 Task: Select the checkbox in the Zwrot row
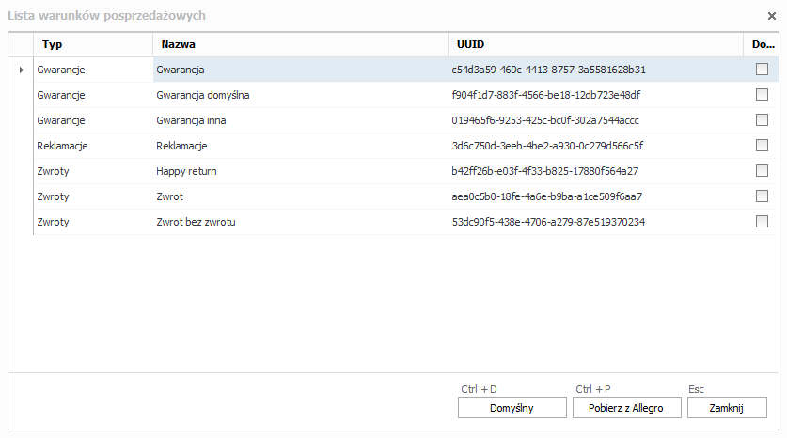tap(762, 196)
